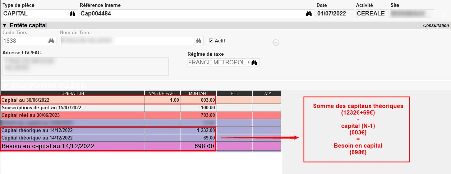Collapse the Détail (POISSON VILLIERS) section

pos(5,86)
